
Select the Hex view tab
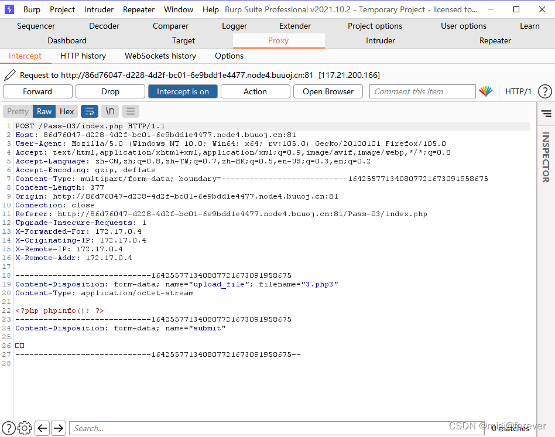67,111
